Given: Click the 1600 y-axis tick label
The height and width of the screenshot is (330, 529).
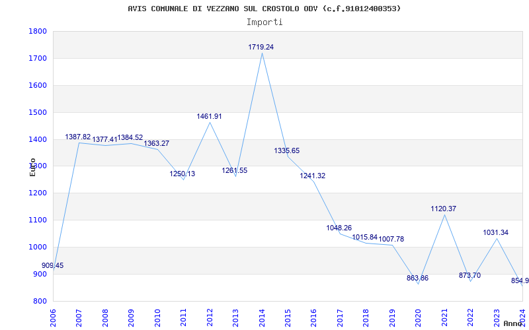Looking at the screenshot, I should [38, 86].
